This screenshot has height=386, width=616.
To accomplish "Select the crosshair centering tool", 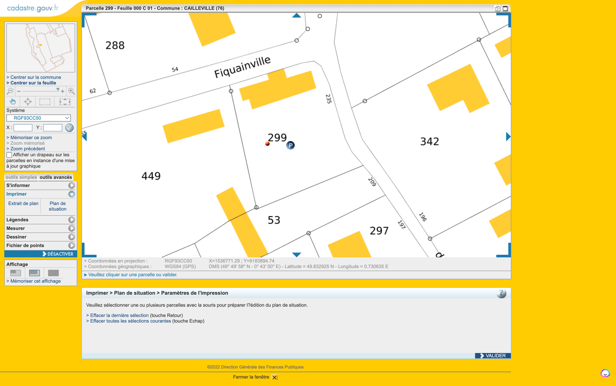I will coord(28,102).
